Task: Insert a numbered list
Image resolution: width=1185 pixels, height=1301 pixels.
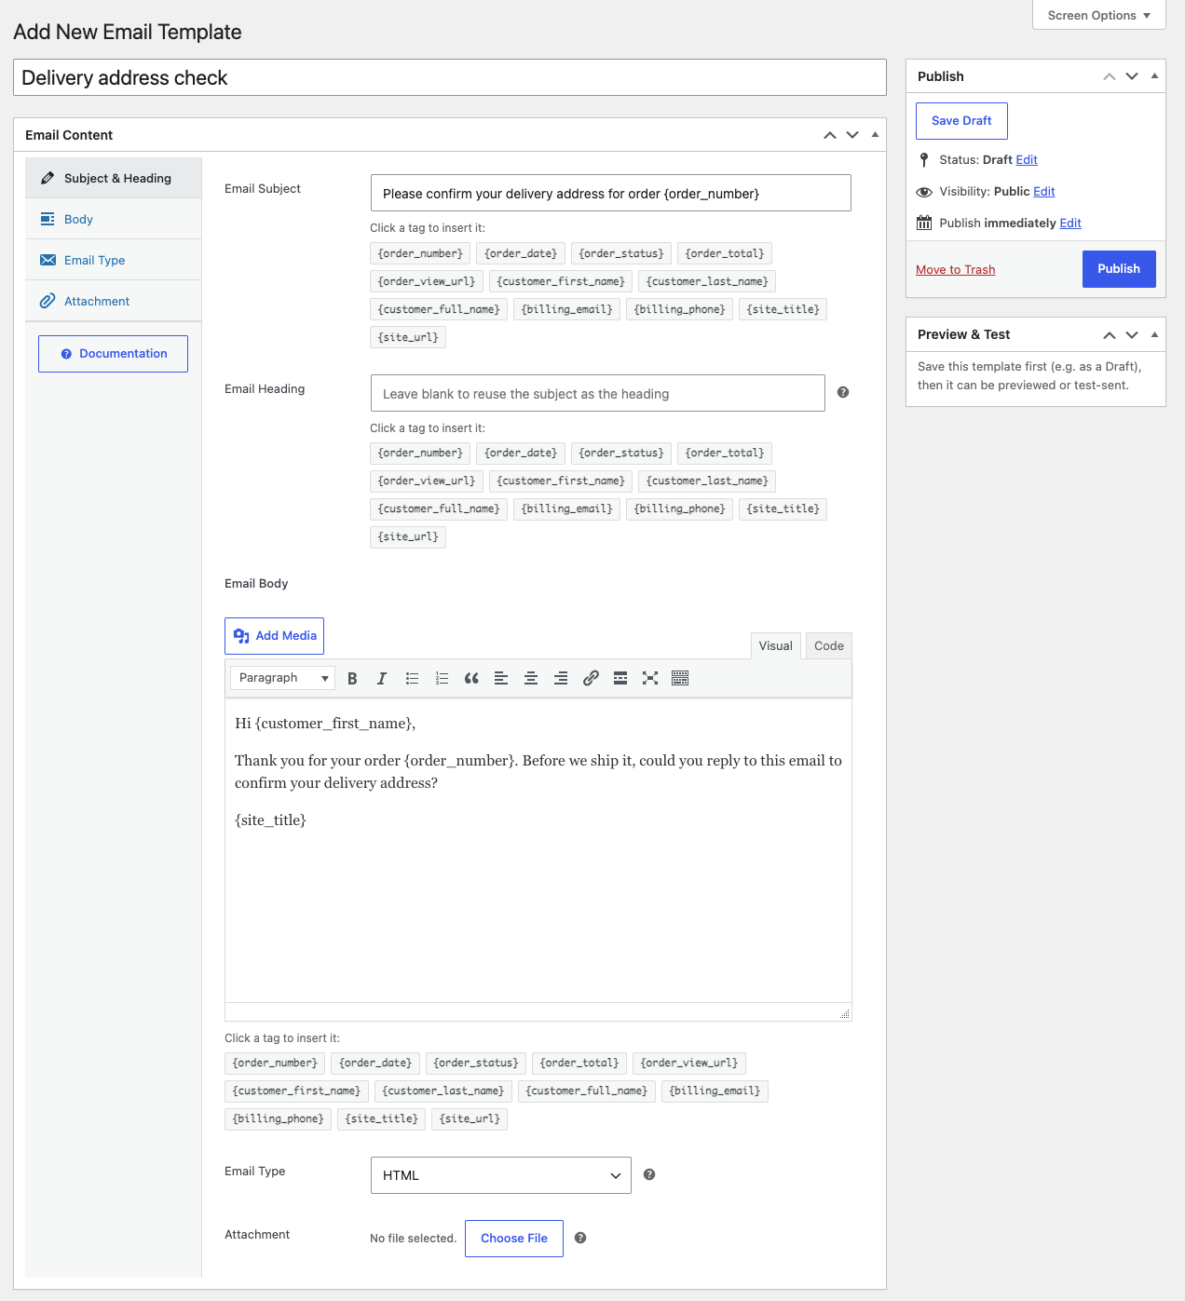Action: [442, 678]
